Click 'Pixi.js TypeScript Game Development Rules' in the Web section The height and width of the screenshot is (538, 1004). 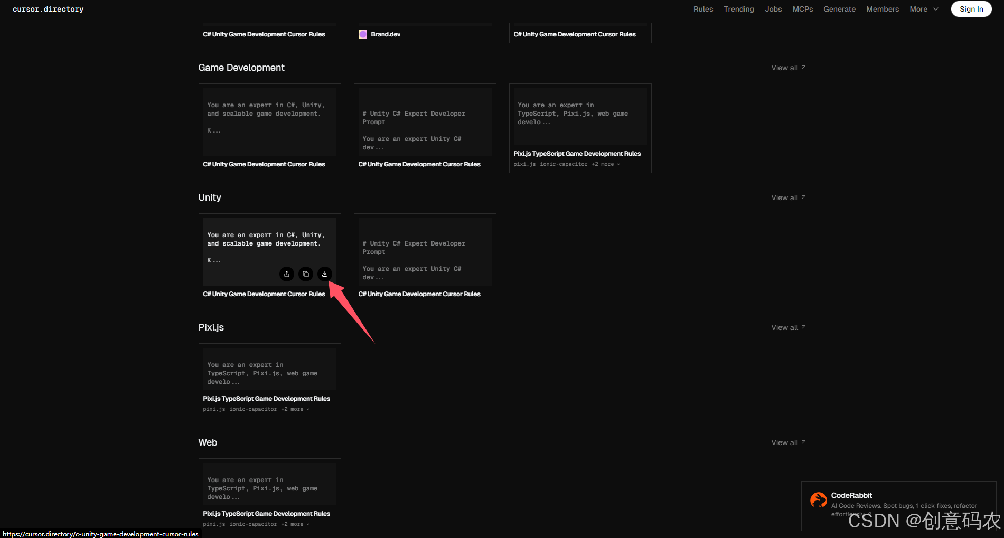266,514
